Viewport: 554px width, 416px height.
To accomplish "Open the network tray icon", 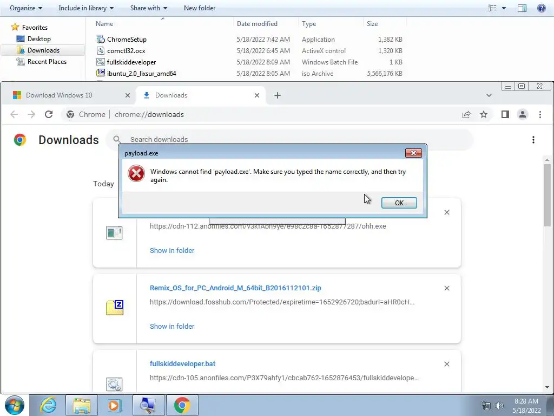I will point(486,405).
